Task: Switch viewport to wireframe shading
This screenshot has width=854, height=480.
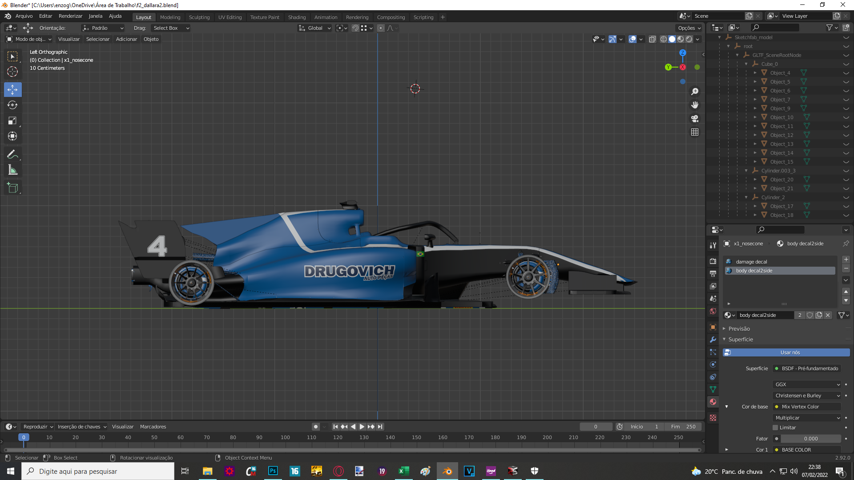Action: pos(663,39)
